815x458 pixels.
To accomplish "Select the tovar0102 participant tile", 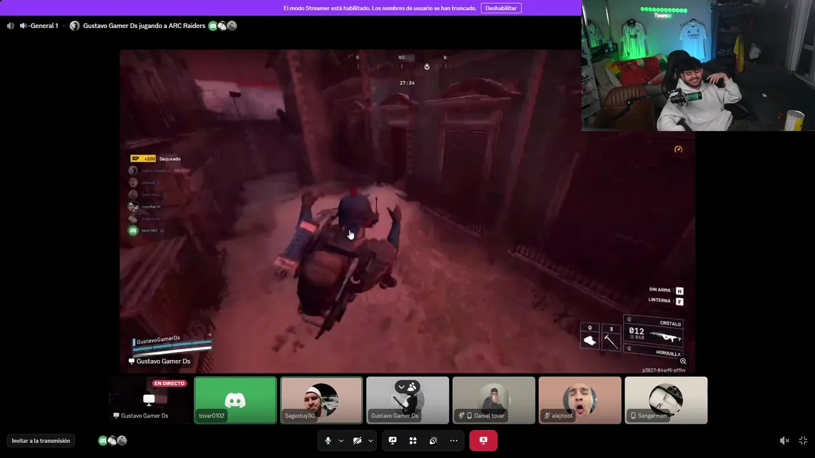I will [236, 400].
